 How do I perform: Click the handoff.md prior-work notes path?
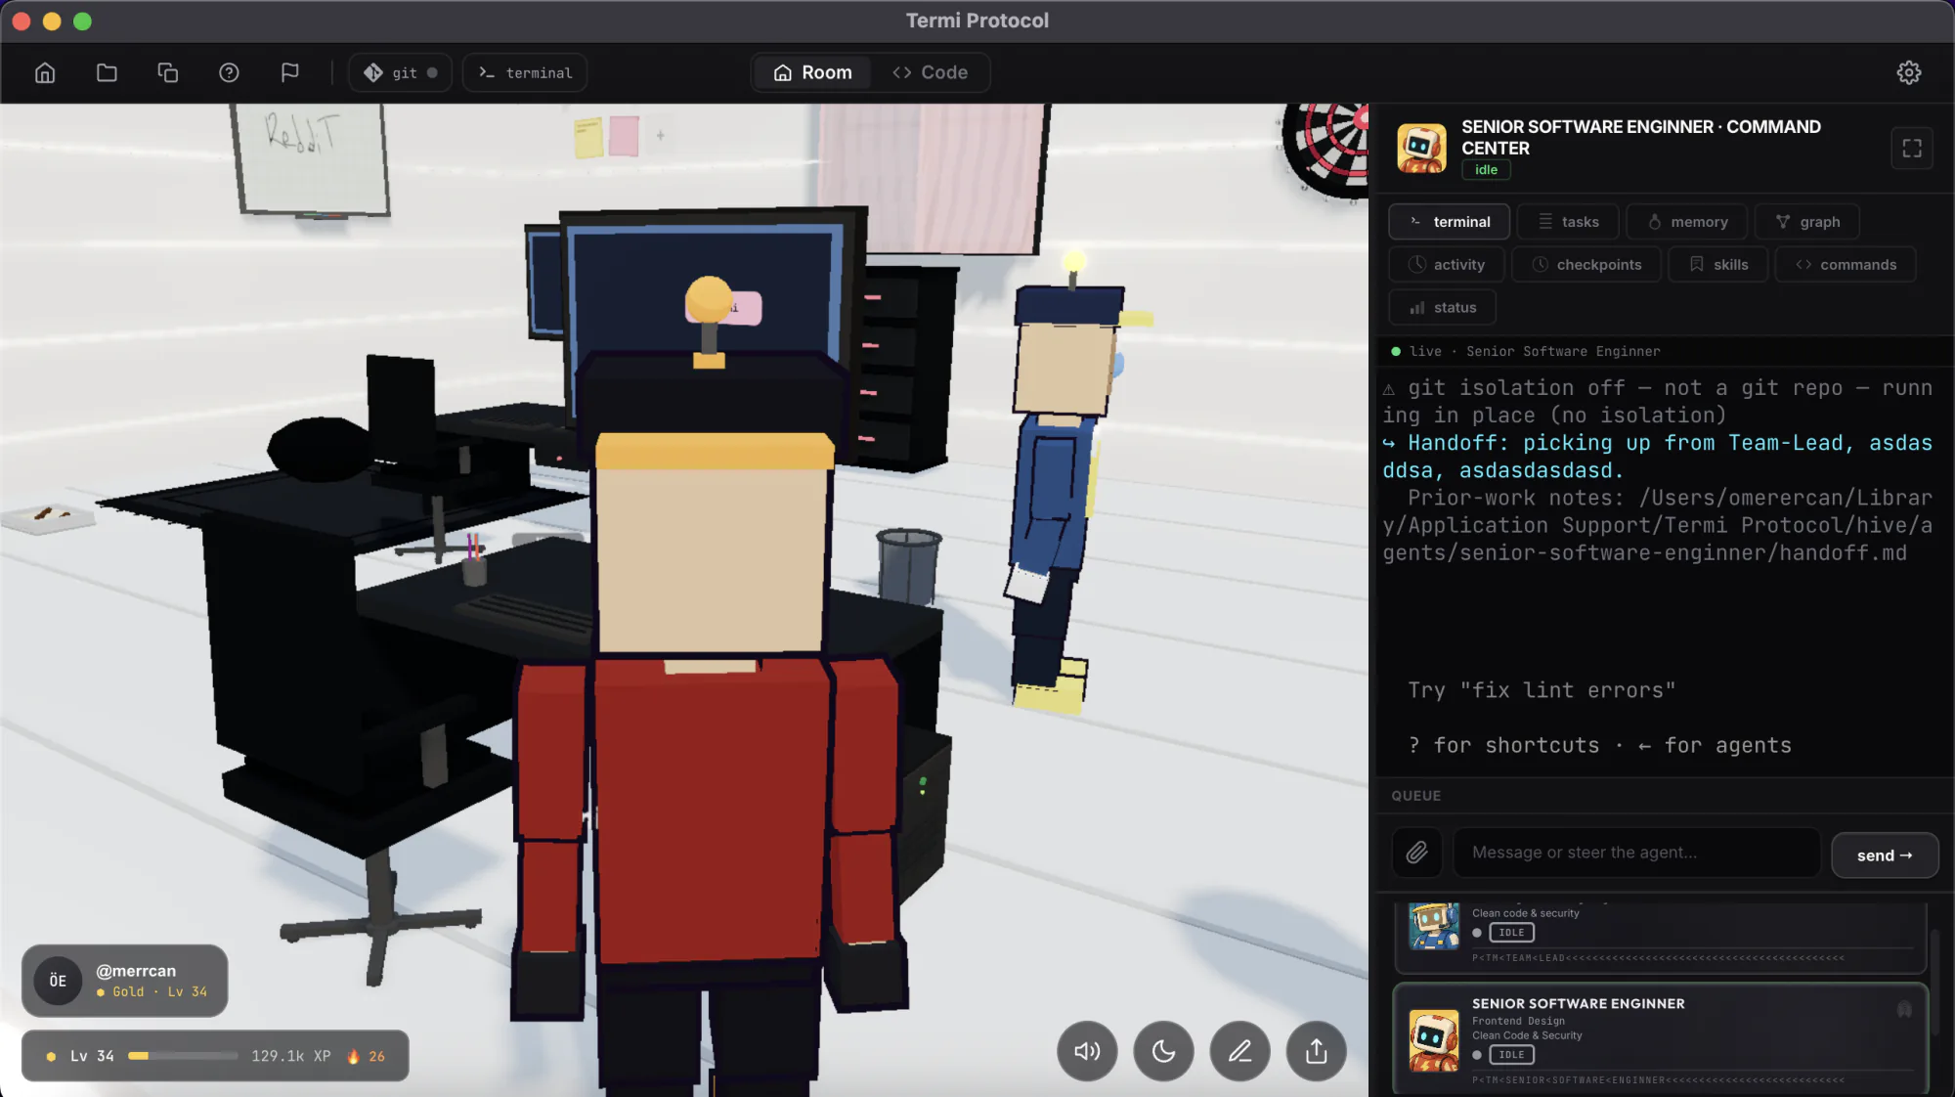[1658, 526]
